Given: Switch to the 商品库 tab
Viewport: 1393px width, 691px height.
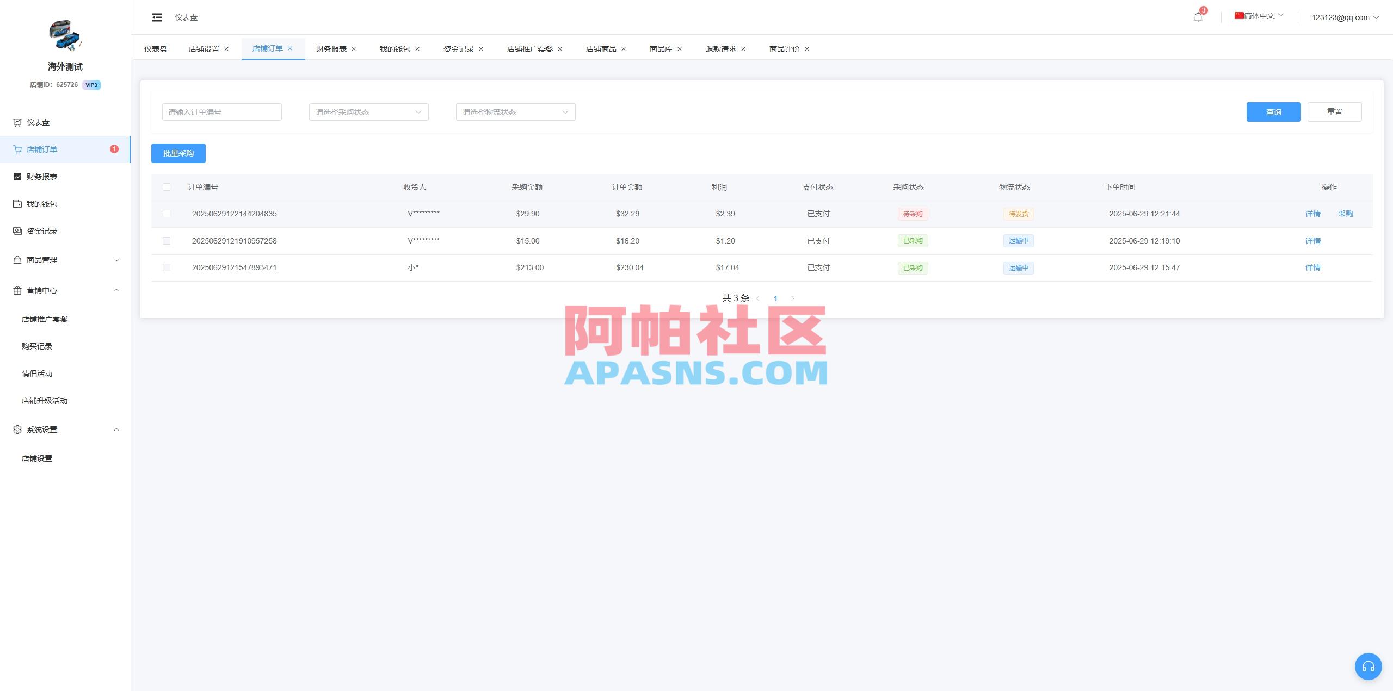Looking at the screenshot, I should click(660, 48).
